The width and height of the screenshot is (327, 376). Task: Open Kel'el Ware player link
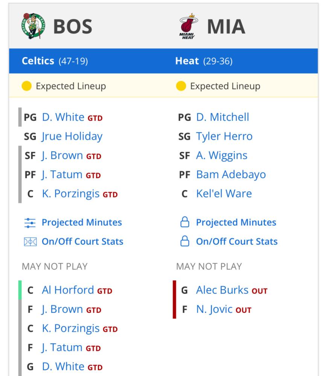click(x=224, y=194)
